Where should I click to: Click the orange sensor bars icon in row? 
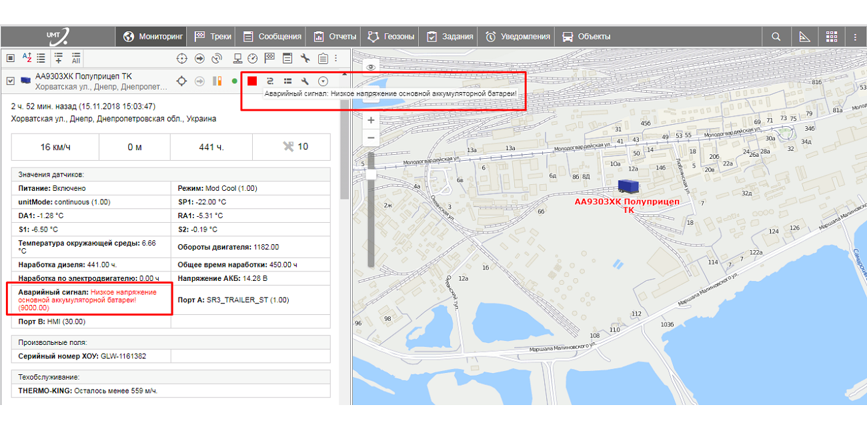pos(217,81)
